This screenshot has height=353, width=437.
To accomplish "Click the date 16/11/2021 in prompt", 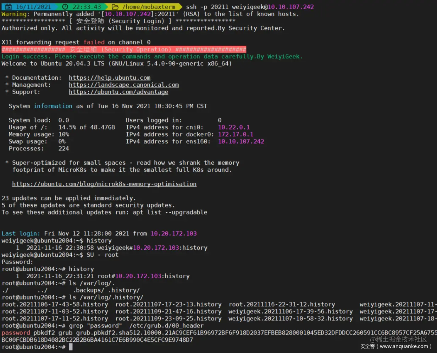I will coord(34,7).
